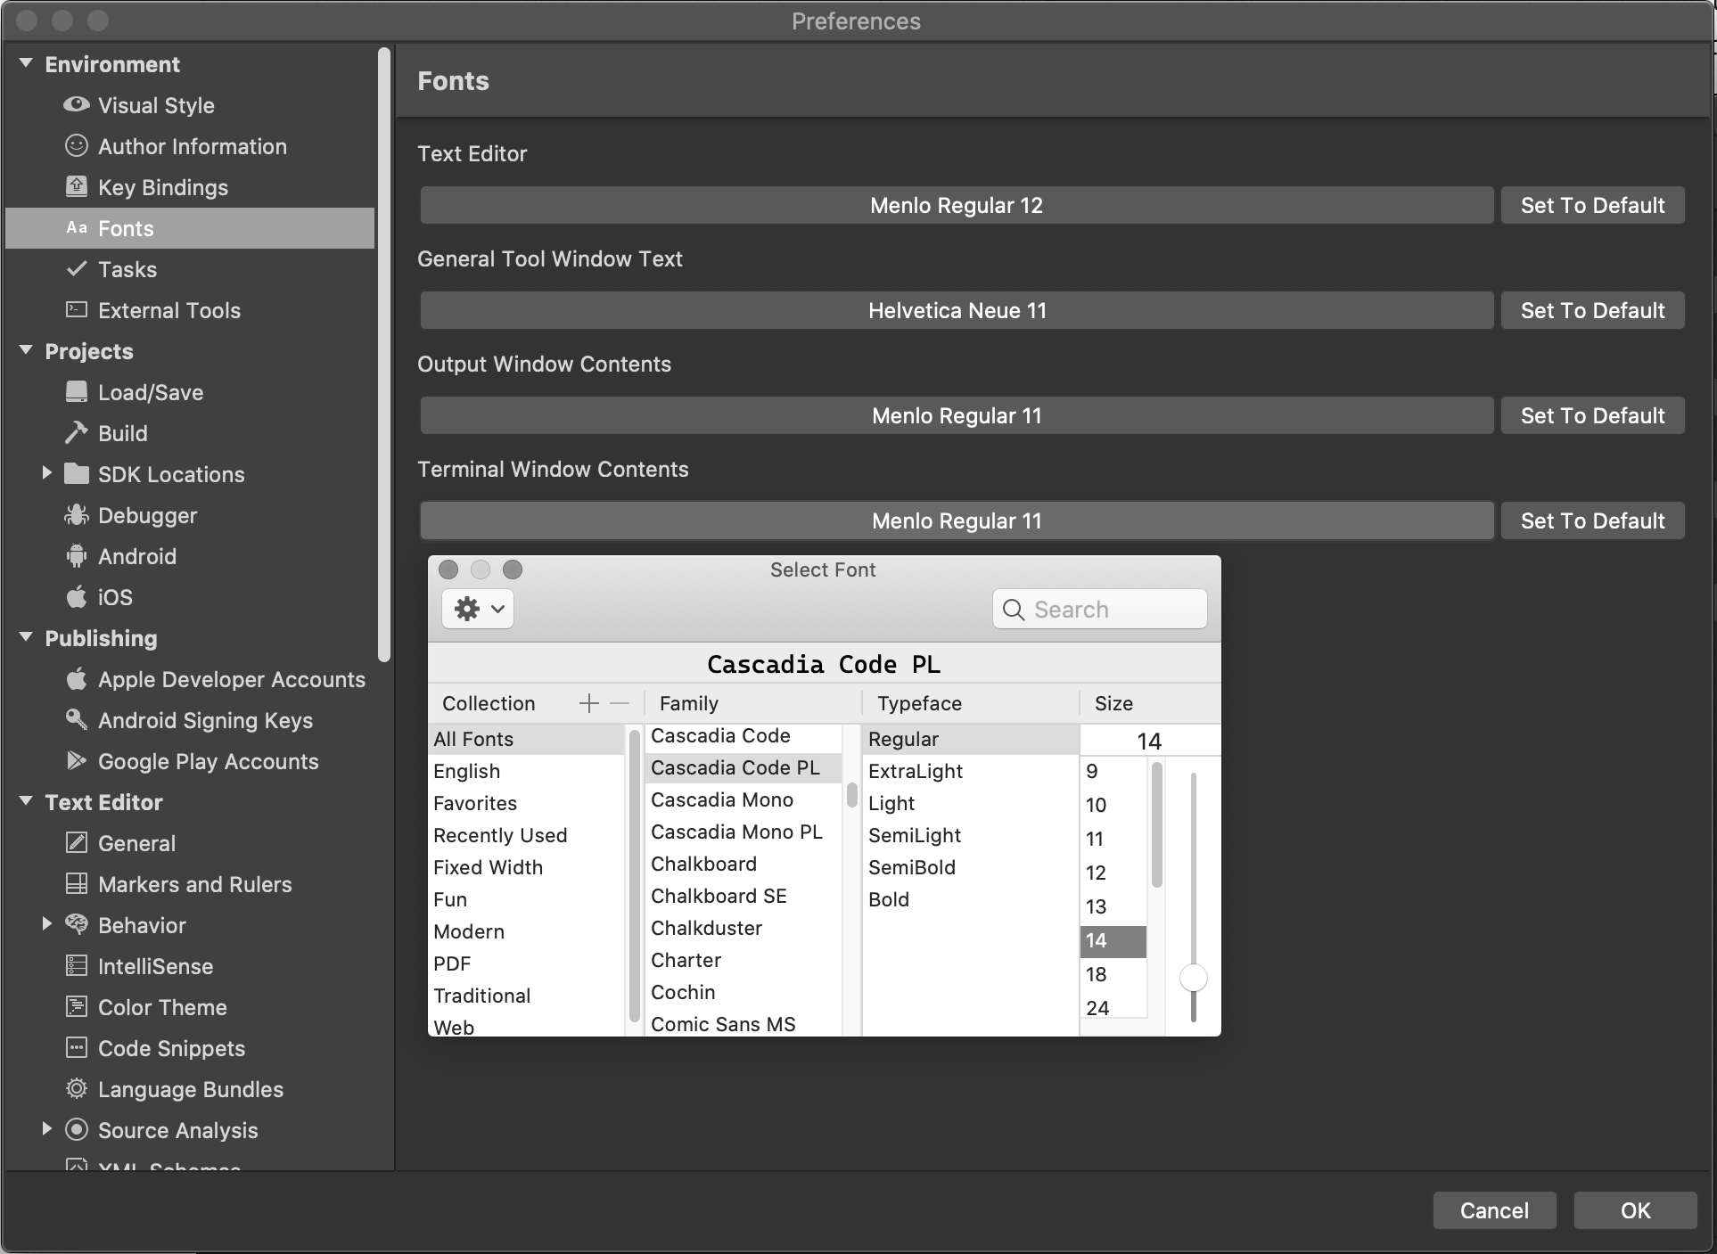Select the English font collection category

465,770
